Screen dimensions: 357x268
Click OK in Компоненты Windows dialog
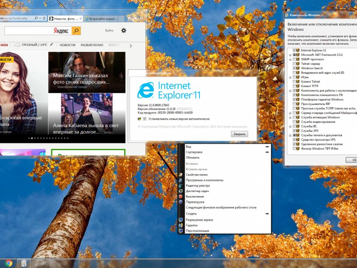click(352, 160)
